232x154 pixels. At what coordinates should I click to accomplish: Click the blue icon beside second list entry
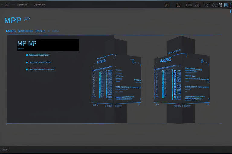(x=27, y=62)
